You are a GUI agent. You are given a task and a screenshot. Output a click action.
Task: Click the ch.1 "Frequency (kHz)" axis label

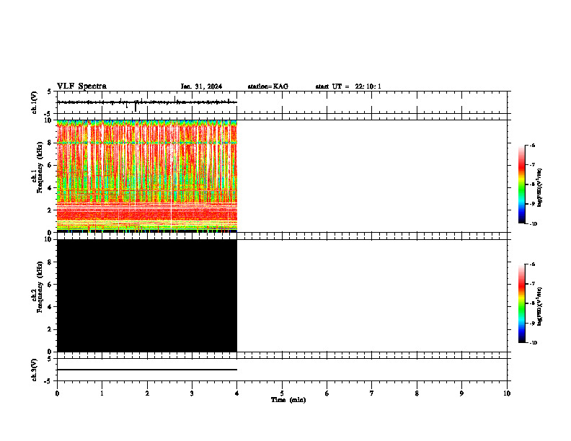tap(40, 168)
